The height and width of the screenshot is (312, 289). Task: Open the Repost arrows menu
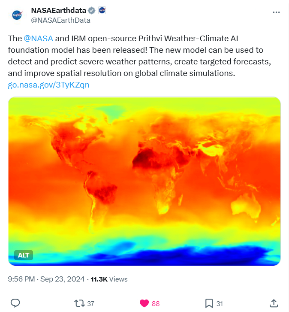coord(79,303)
